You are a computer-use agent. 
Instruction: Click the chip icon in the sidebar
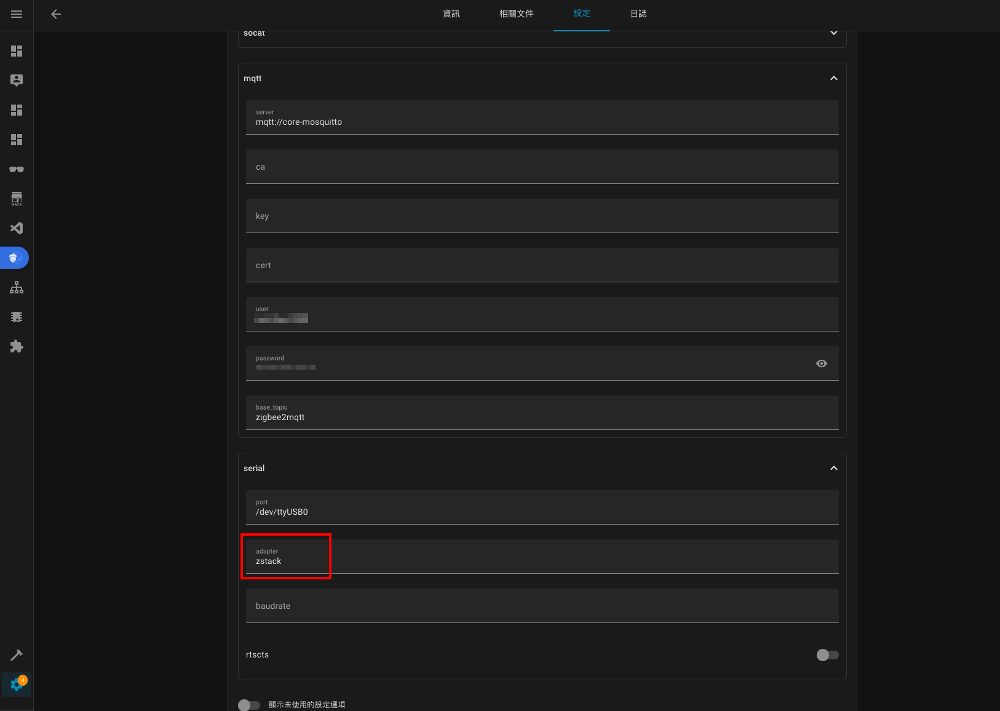tap(17, 317)
